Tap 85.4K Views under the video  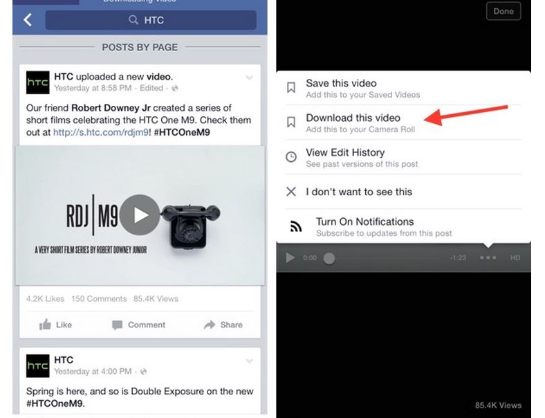click(156, 299)
